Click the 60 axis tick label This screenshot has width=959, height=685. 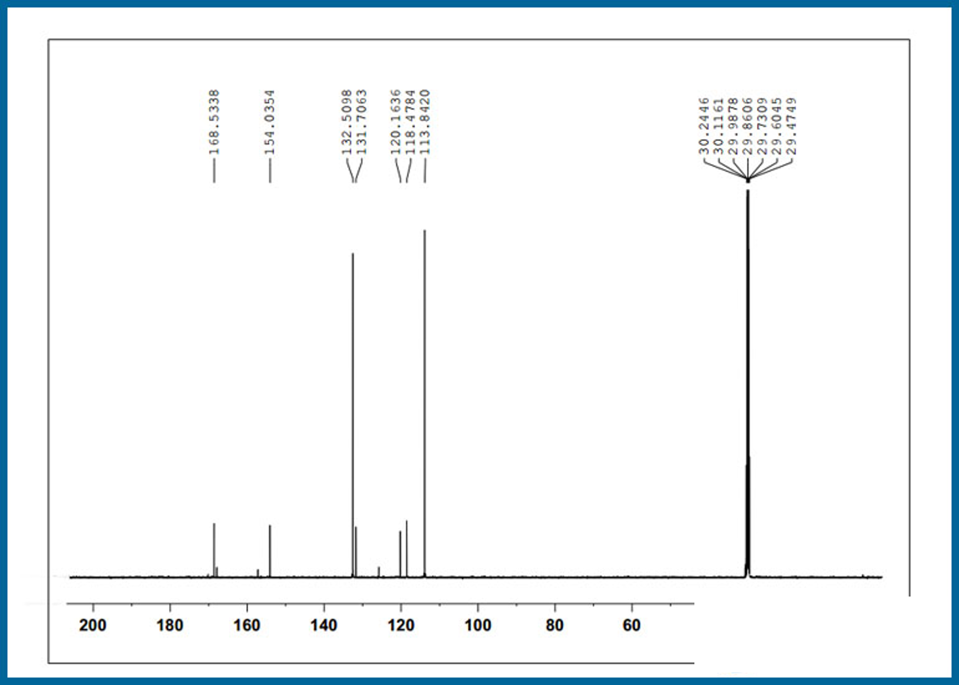pyautogui.click(x=631, y=626)
